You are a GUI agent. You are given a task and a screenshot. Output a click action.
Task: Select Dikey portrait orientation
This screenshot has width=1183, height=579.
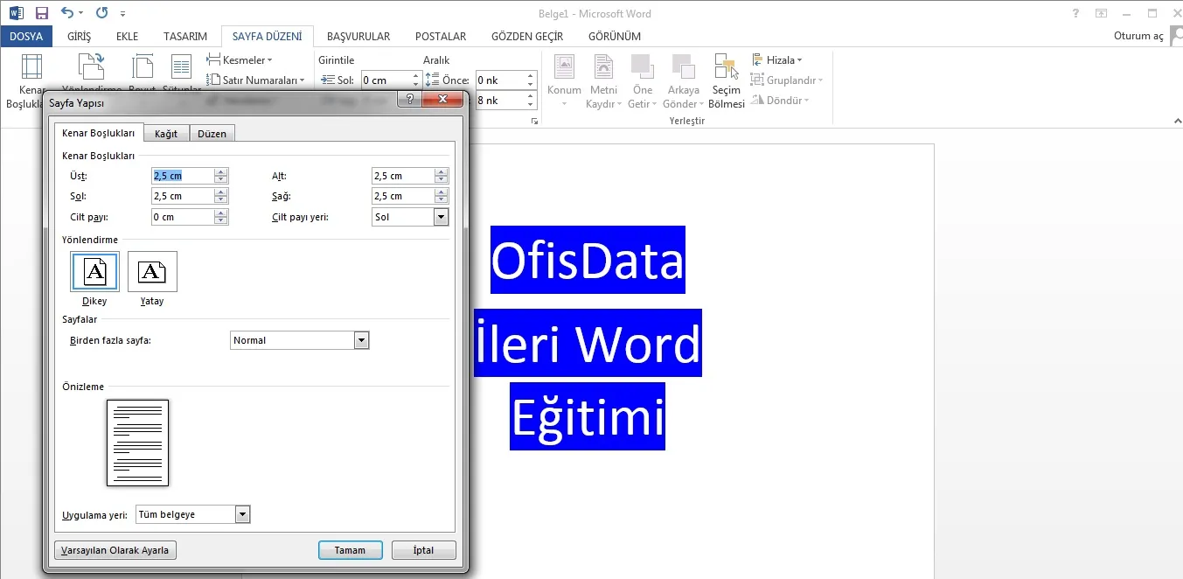(94, 273)
